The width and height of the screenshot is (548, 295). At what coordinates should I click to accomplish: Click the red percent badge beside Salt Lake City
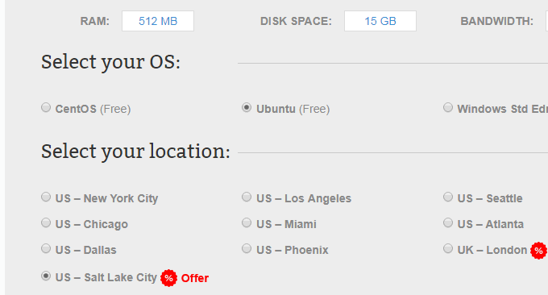point(168,278)
